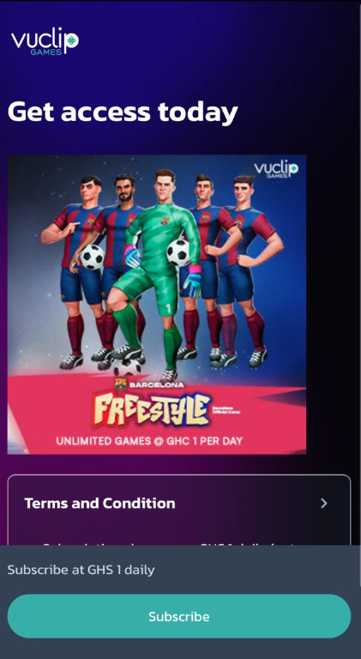Click the Barcelona Freestyle promo banner
Image resolution: width=361 pixels, height=659 pixels.
[x=157, y=305]
